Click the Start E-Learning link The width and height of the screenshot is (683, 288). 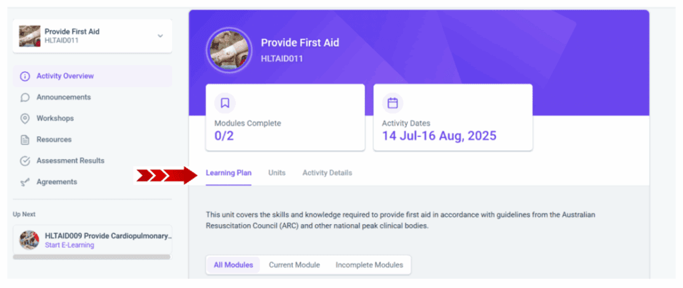point(69,245)
